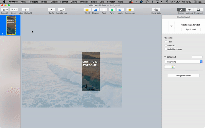Open the color wheel picker
The image size is (205, 128).
pos(173,67)
